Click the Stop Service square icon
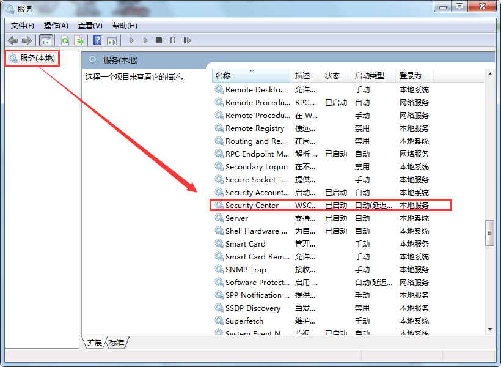 [159, 40]
